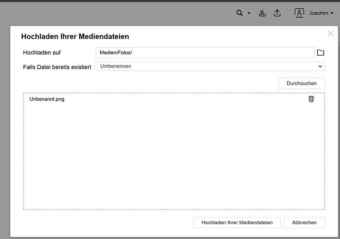The width and height of the screenshot is (340, 239).
Task: Expand the Umbenennen dropdown
Action: (210, 66)
